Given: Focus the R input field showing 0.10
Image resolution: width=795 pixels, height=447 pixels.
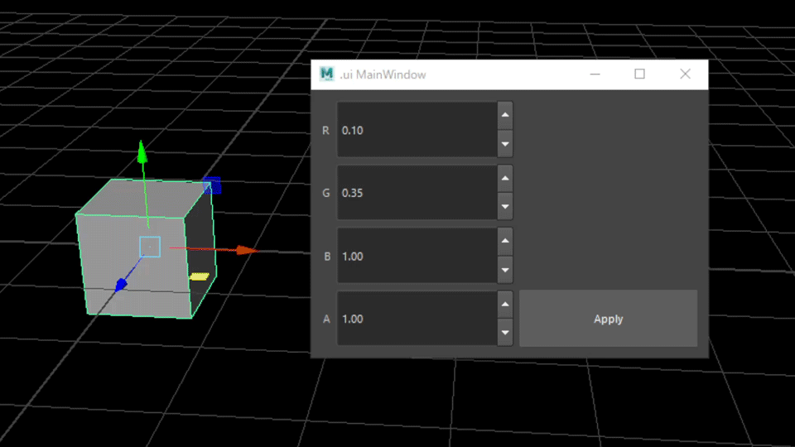Looking at the screenshot, I should (416, 130).
